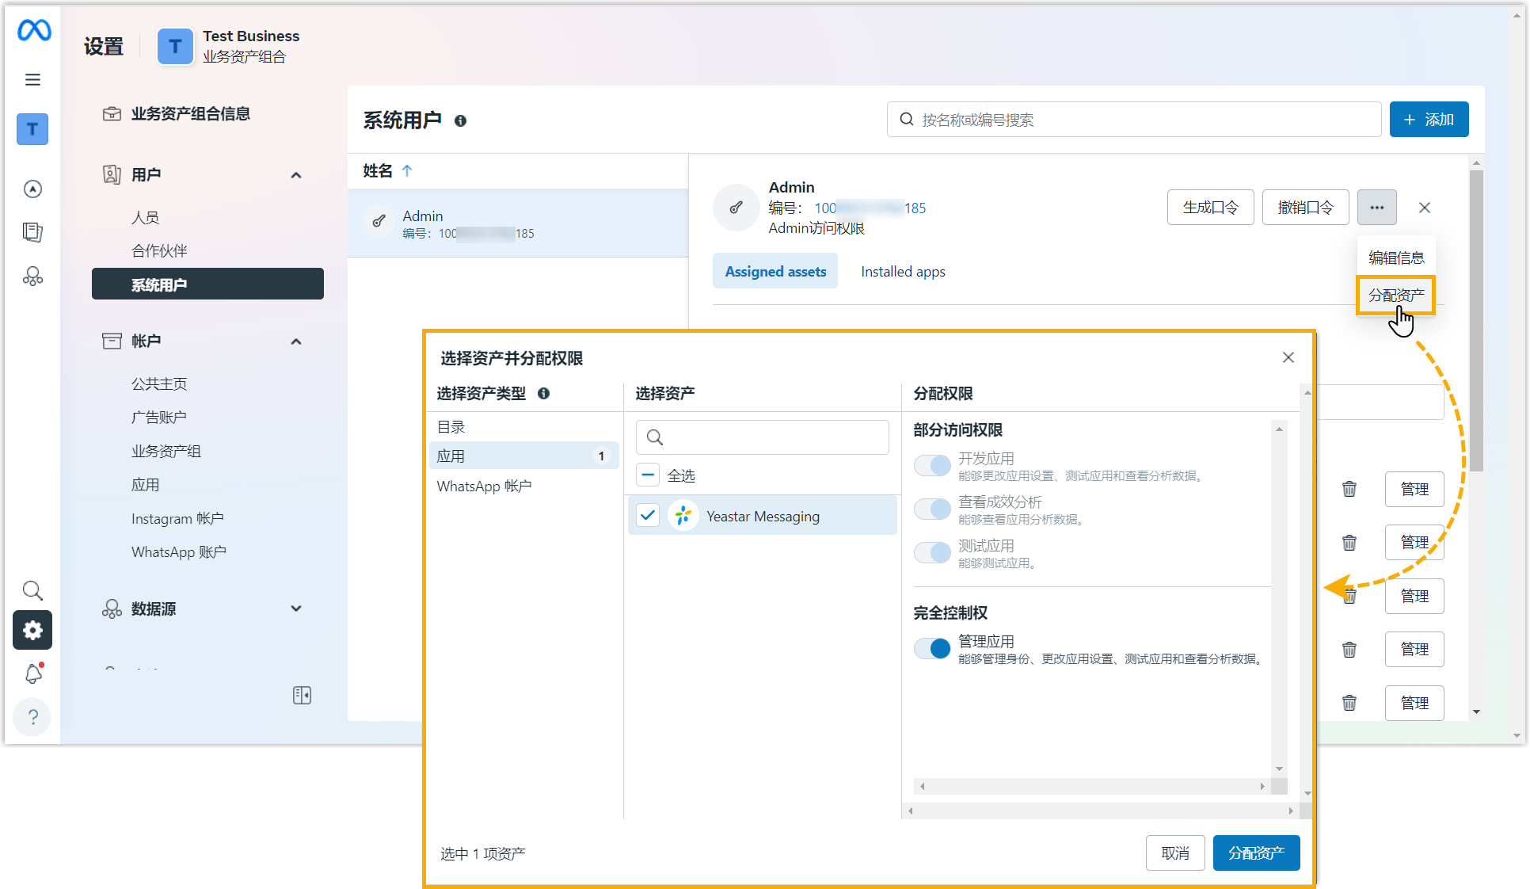This screenshot has height=889, width=1530.
Task: Select 分配资产 from the dropdown menu
Action: click(1395, 296)
